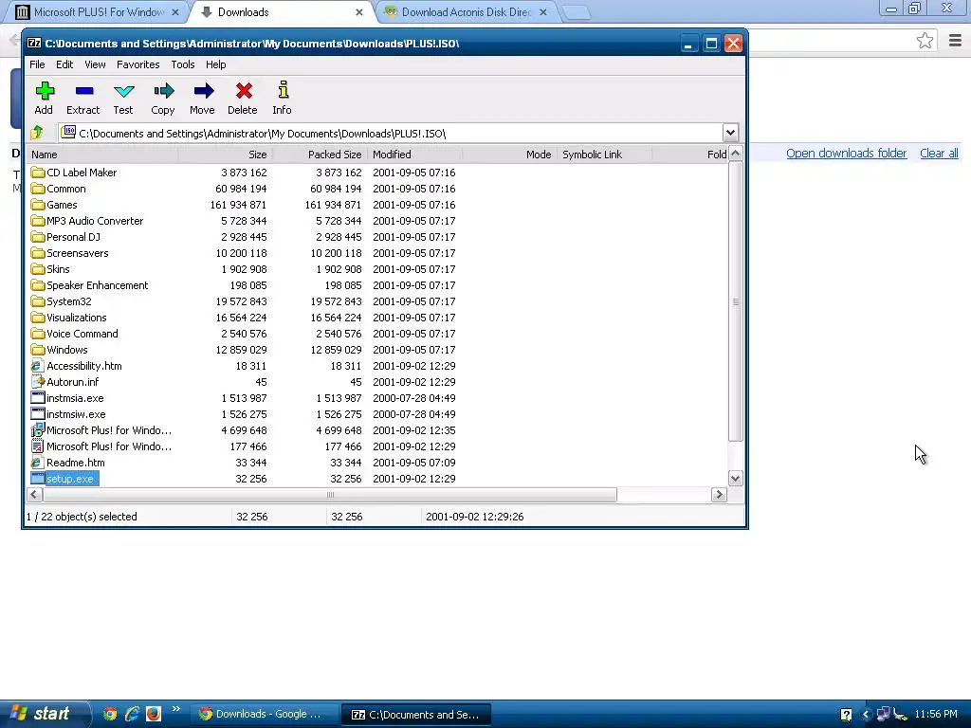Click the Add toolbar icon
This screenshot has height=728, width=971.
tap(44, 92)
